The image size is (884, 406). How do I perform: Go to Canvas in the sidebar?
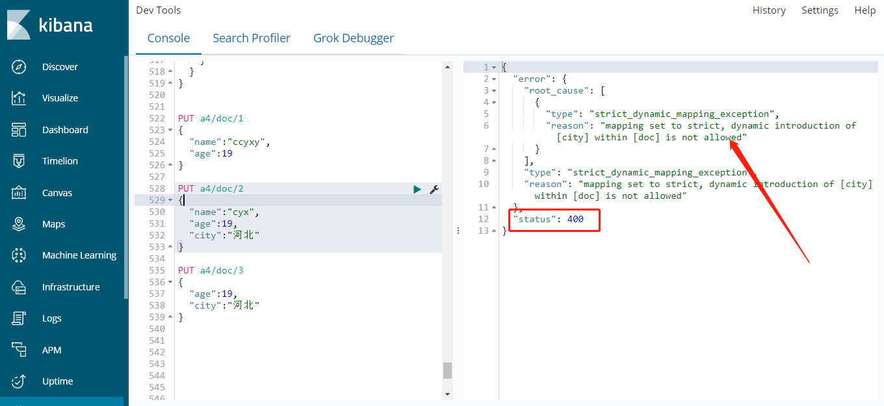tap(57, 193)
